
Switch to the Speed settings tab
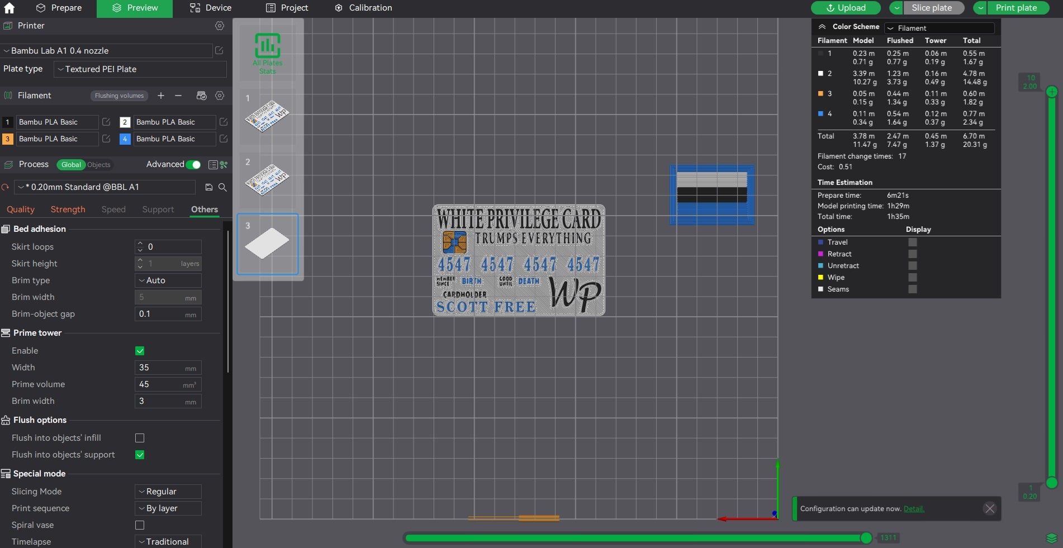[x=113, y=209]
